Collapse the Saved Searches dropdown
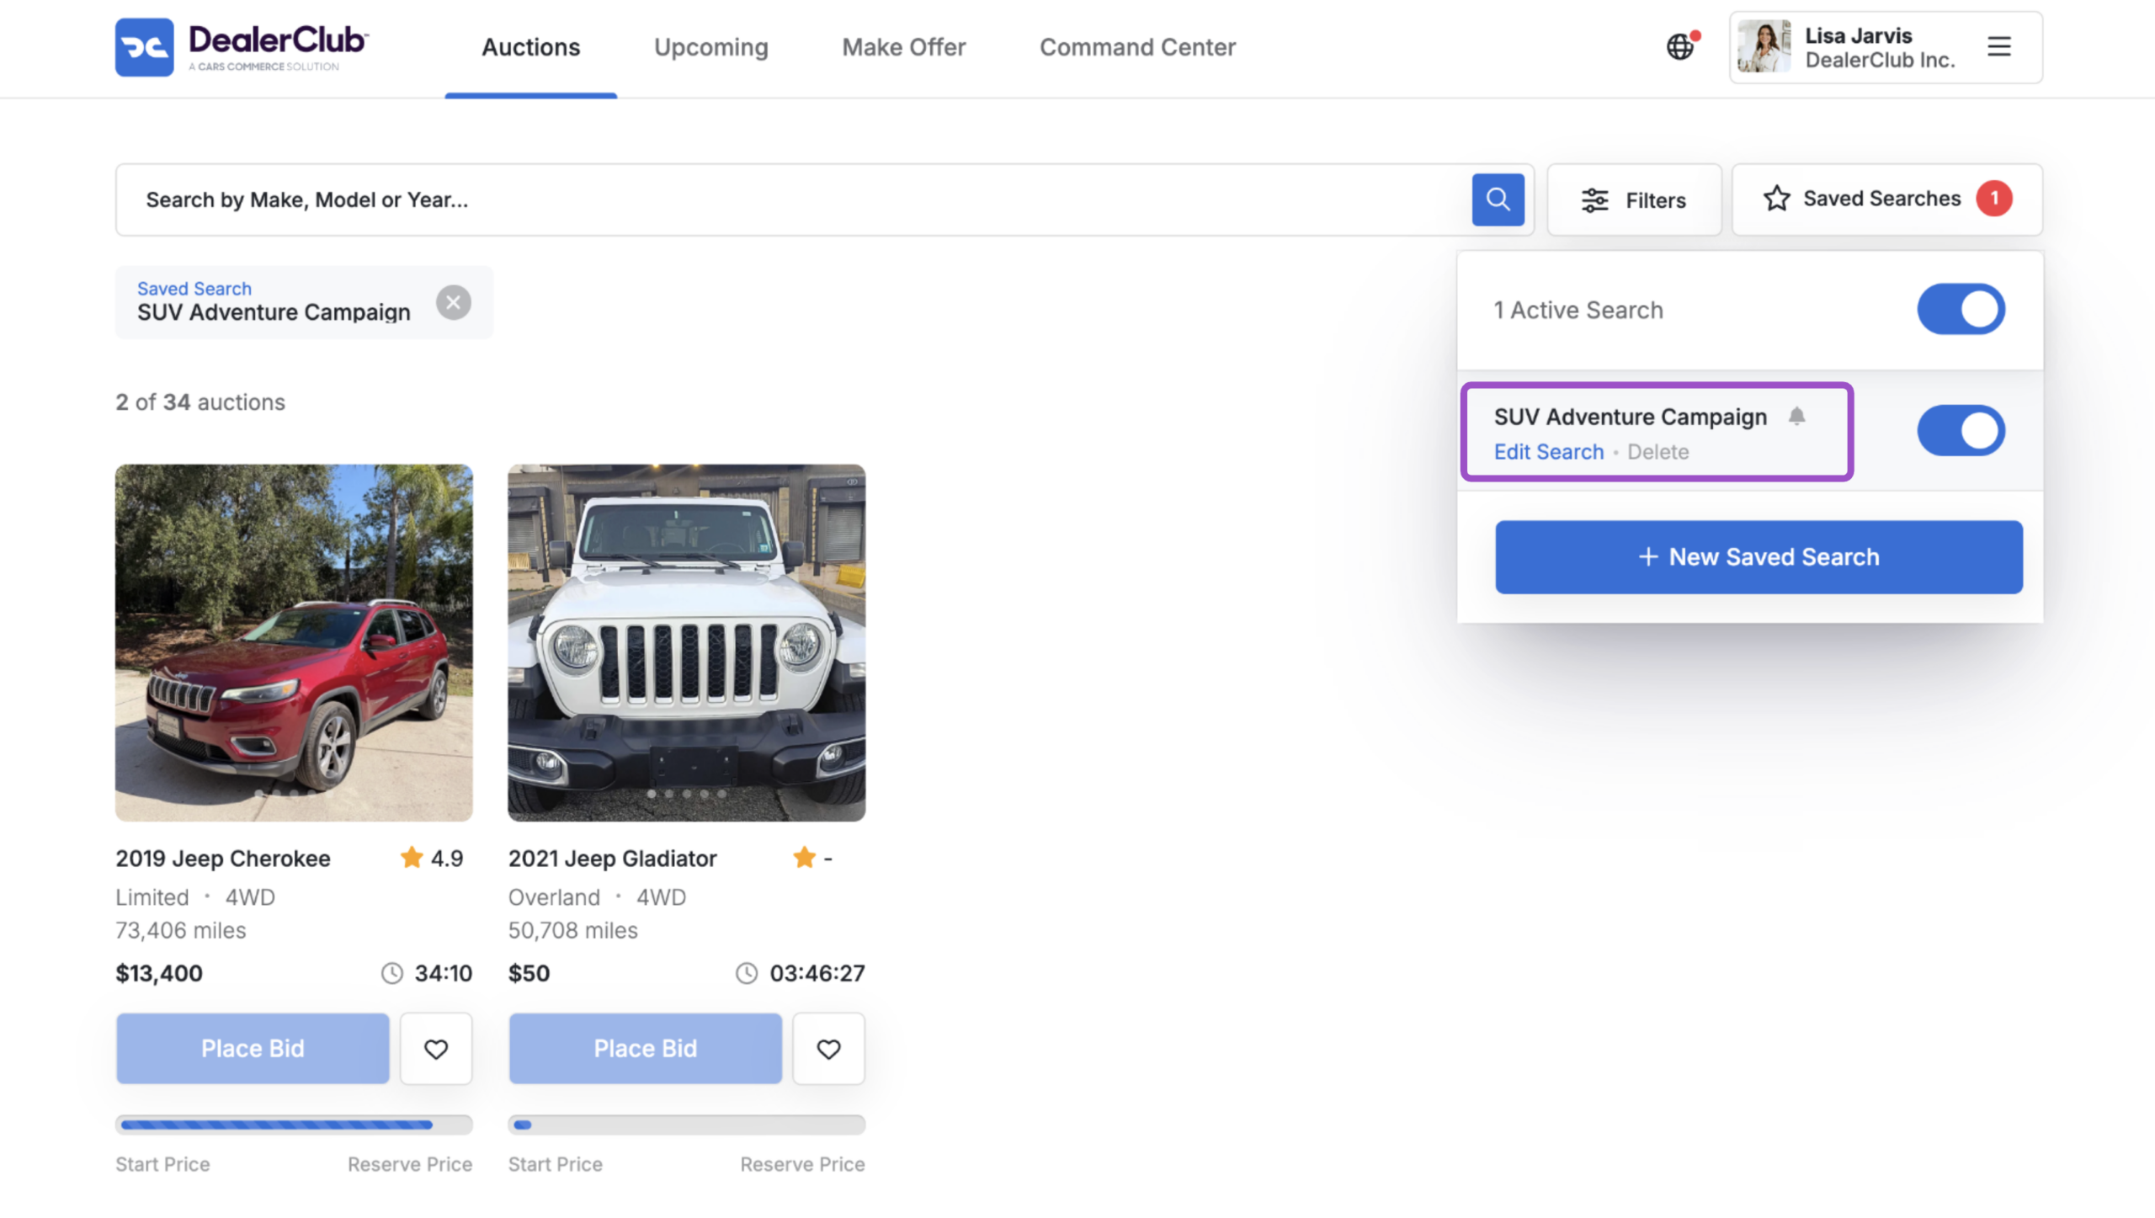The width and height of the screenshot is (2155, 1218). 1886,199
